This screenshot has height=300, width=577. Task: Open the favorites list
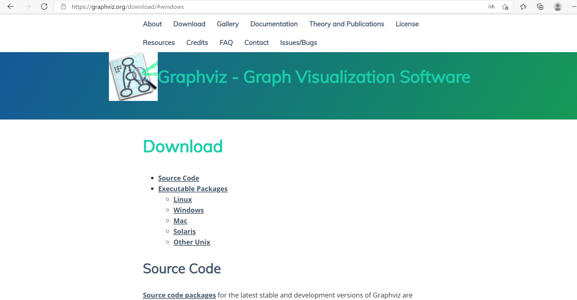click(523, 7)
